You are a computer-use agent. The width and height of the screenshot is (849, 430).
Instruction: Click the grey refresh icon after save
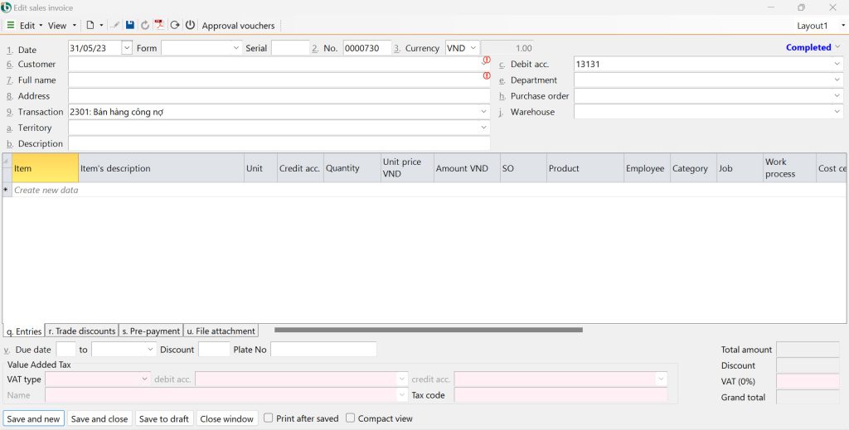[x=145, y=26]
